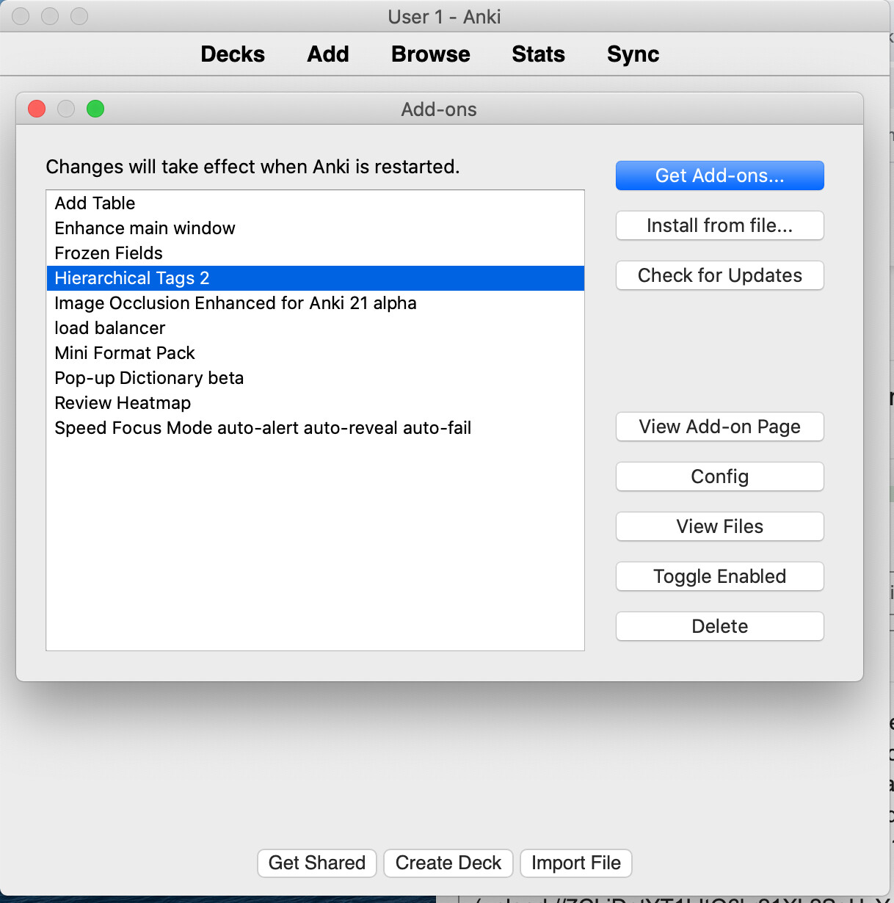Open View Add-on Page

[x=720, y=427]
